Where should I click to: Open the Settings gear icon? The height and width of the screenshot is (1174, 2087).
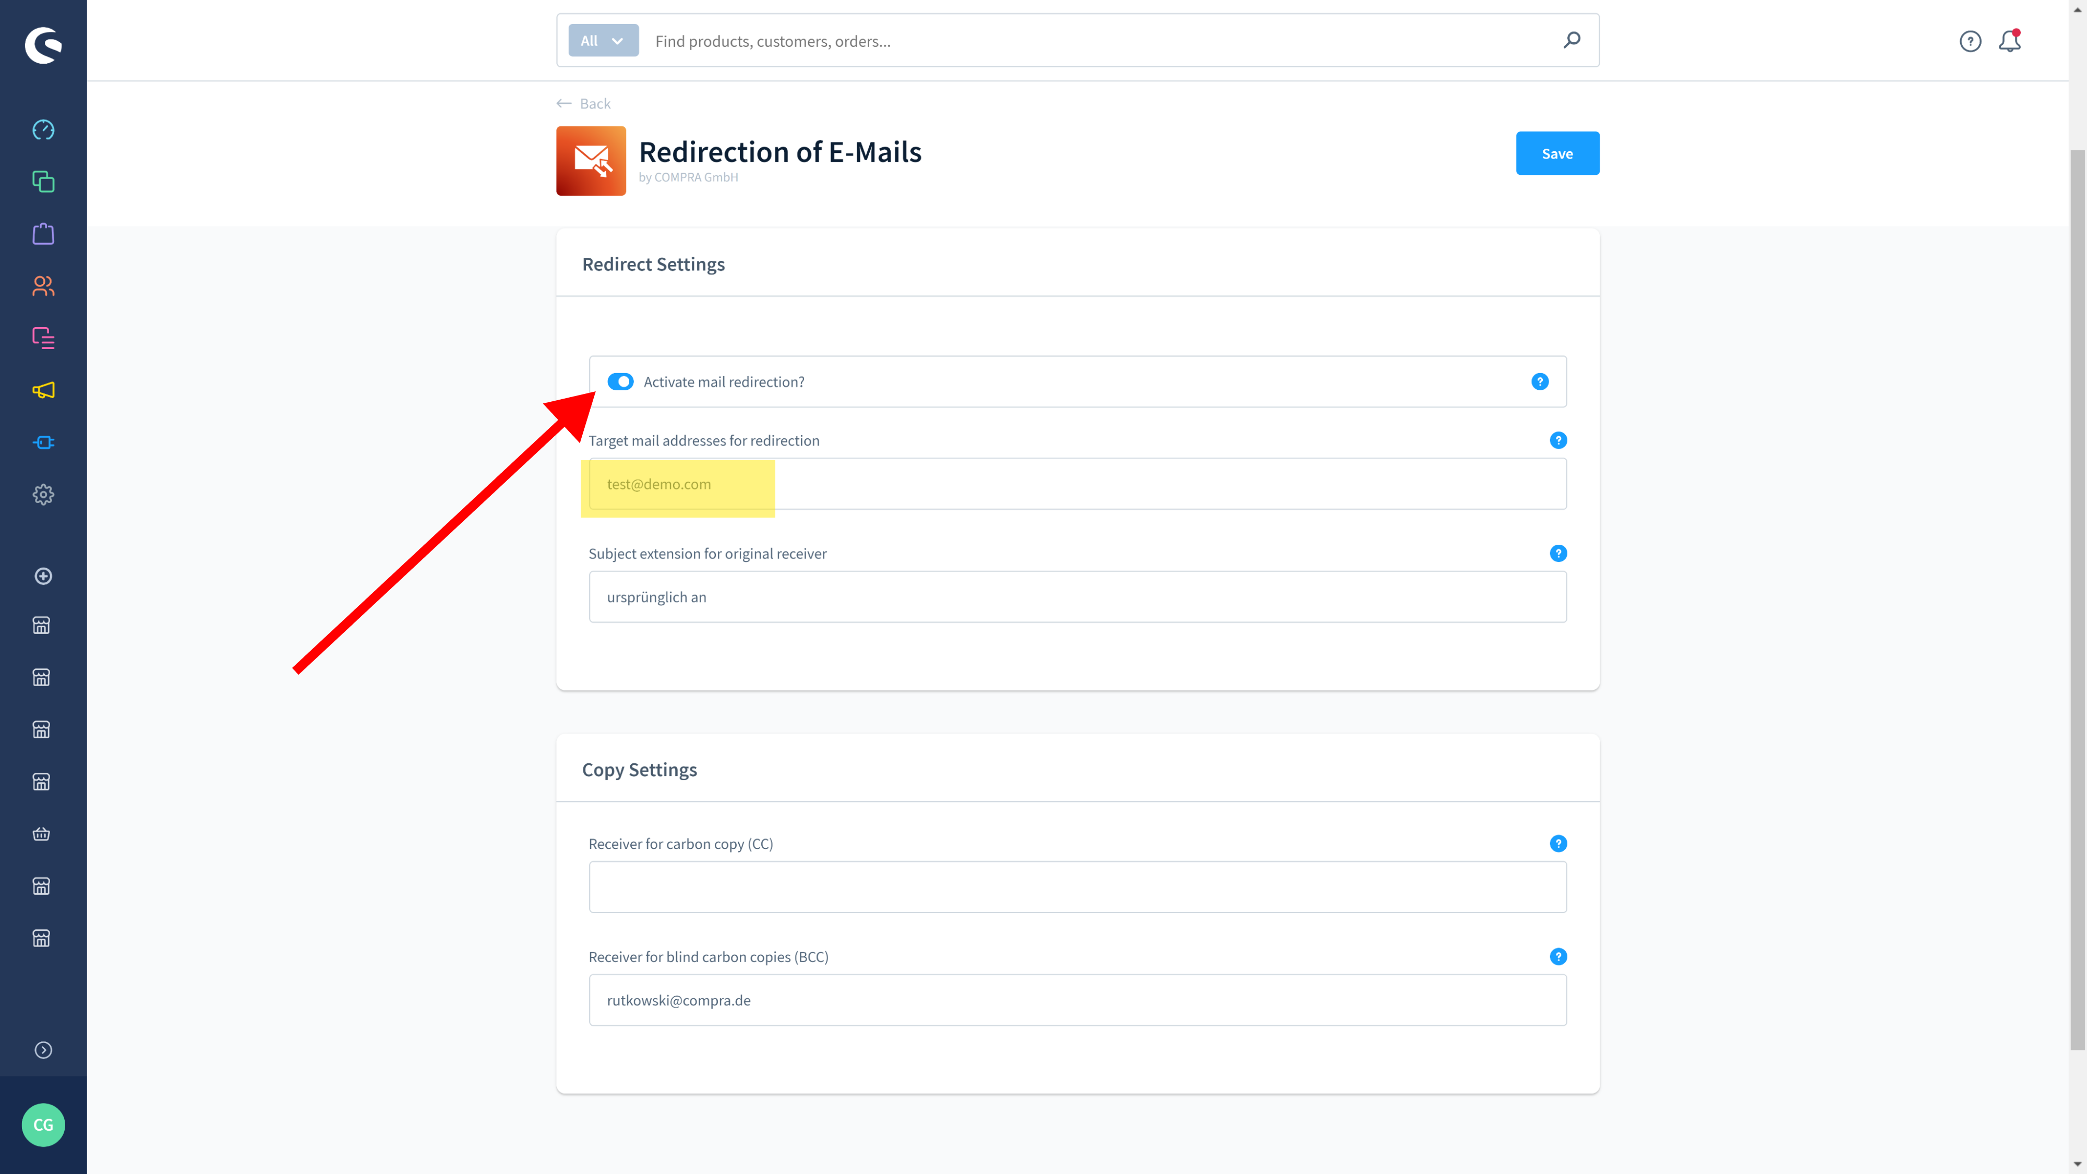[43, 494]
